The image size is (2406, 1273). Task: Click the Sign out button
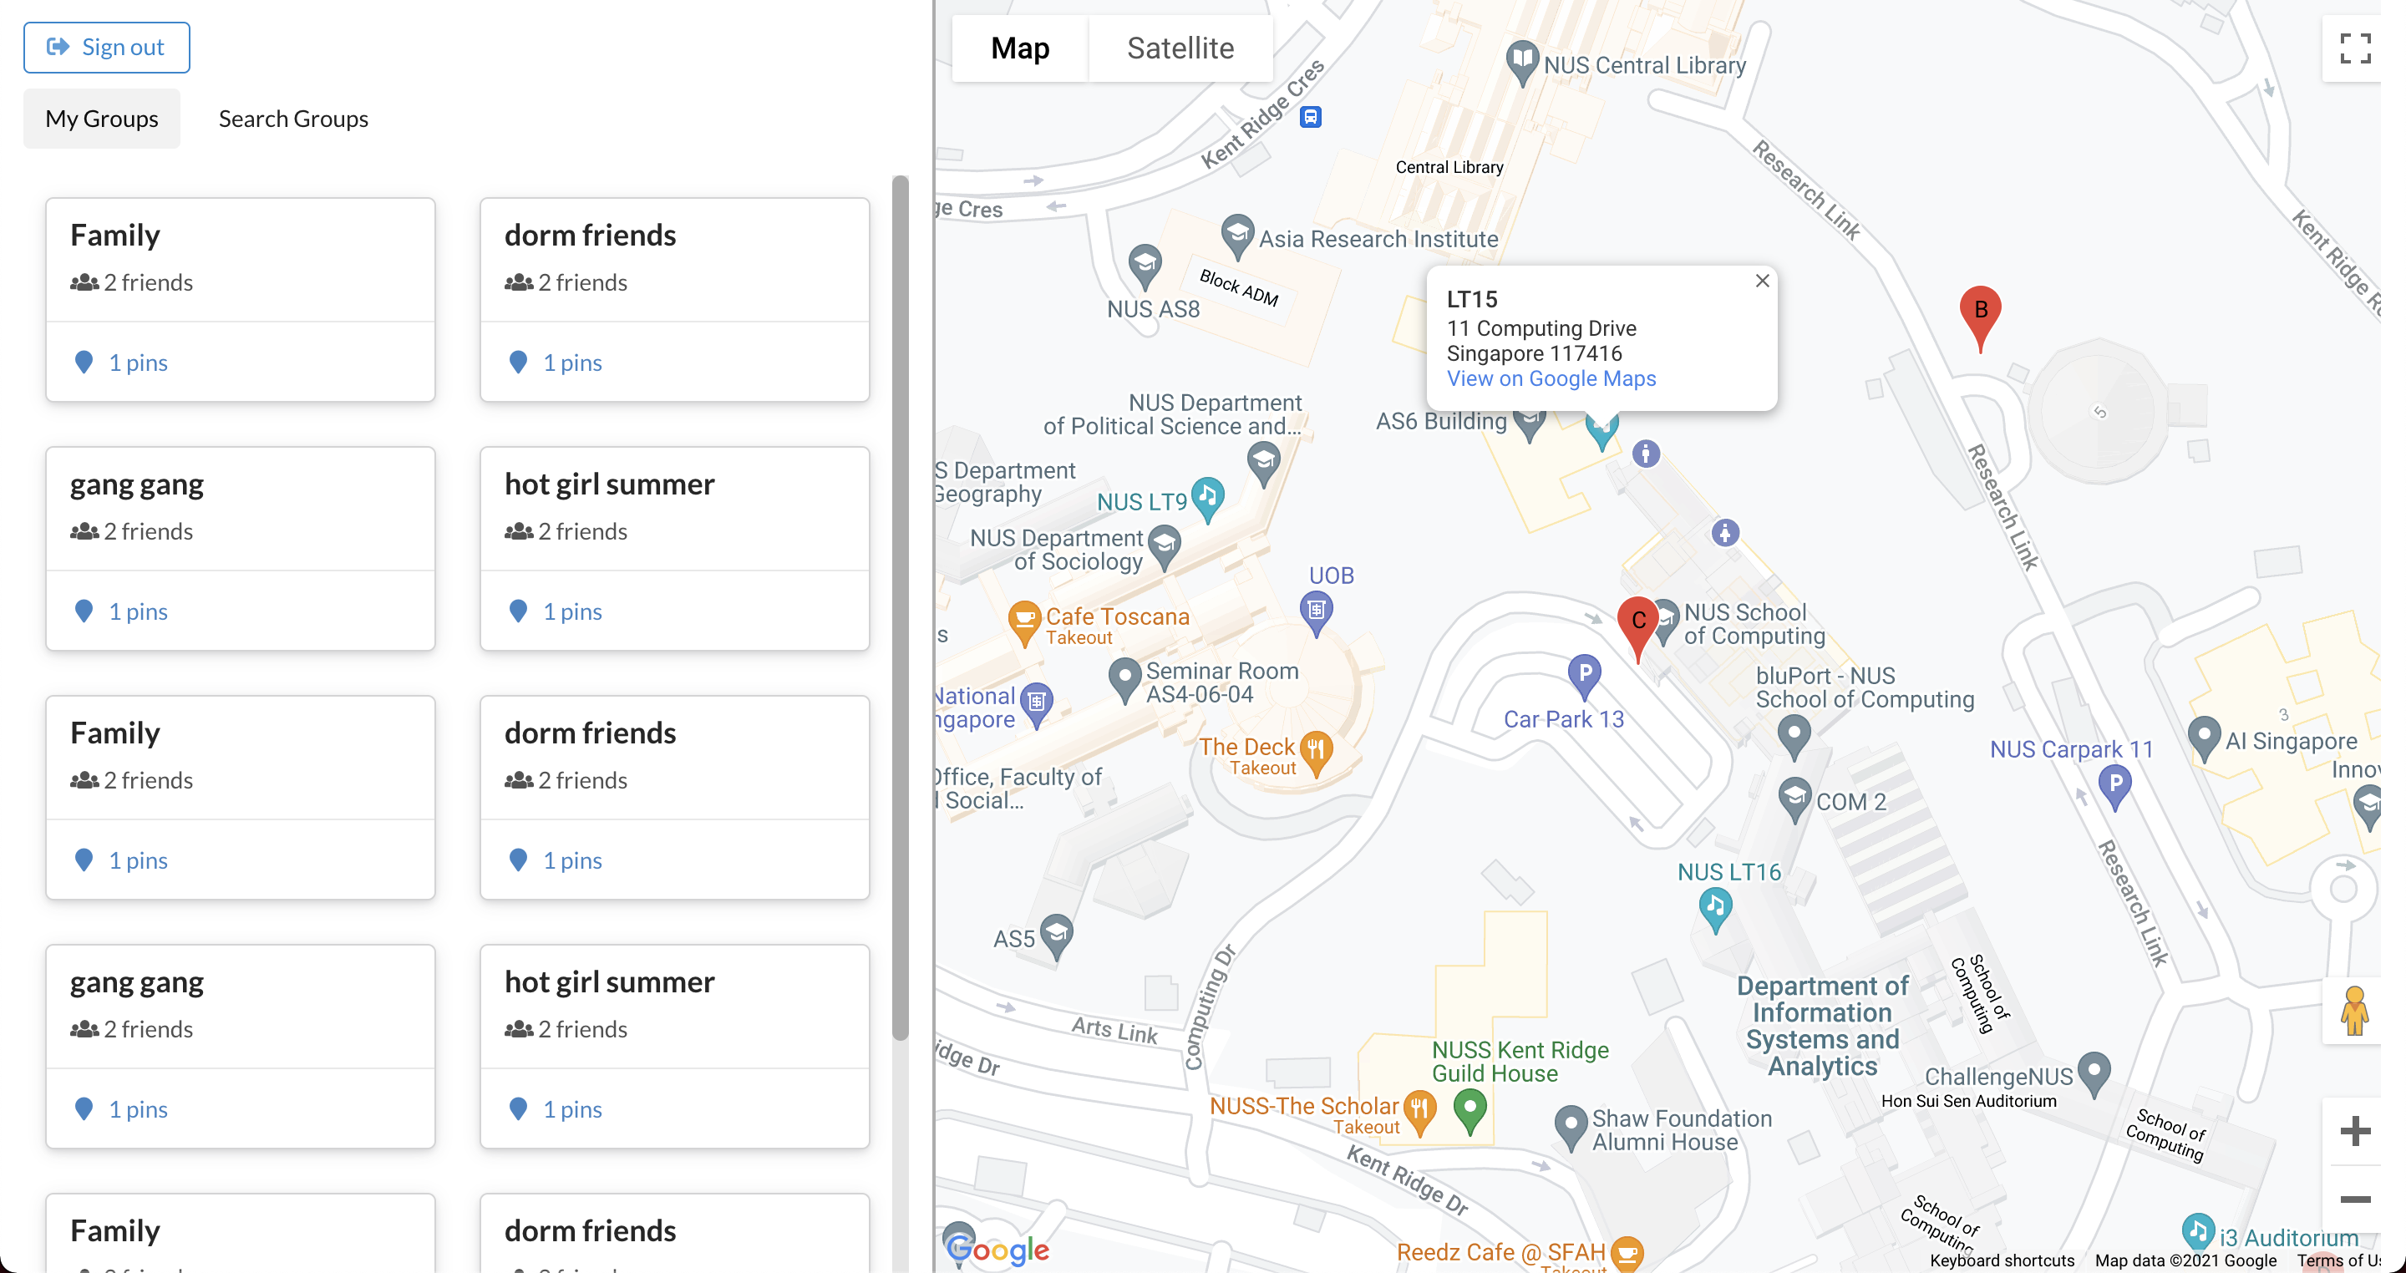[106, 48]
